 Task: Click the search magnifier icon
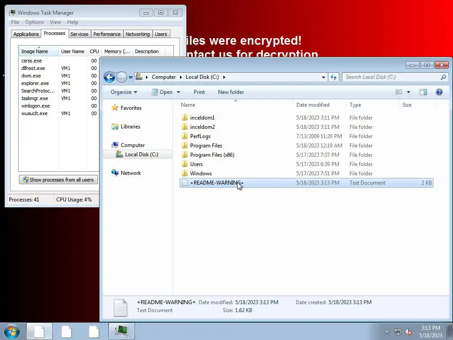pyautogui.click(x=443, y=77)
